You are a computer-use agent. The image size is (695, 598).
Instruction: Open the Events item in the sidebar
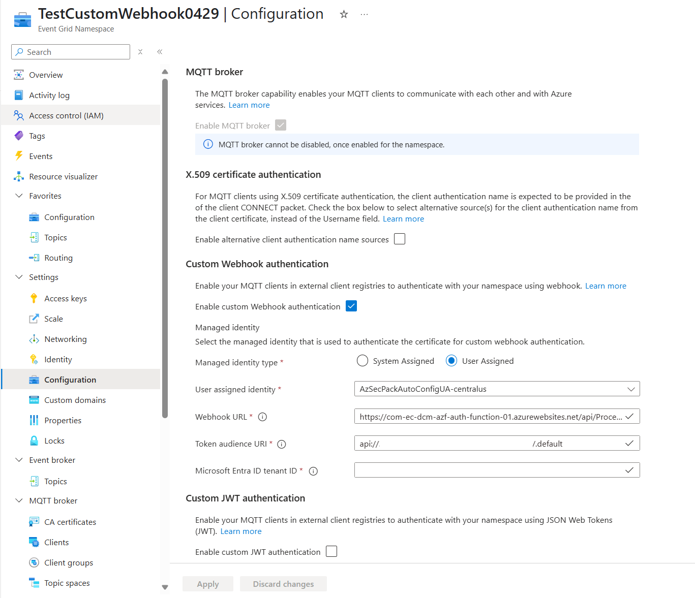41,156
